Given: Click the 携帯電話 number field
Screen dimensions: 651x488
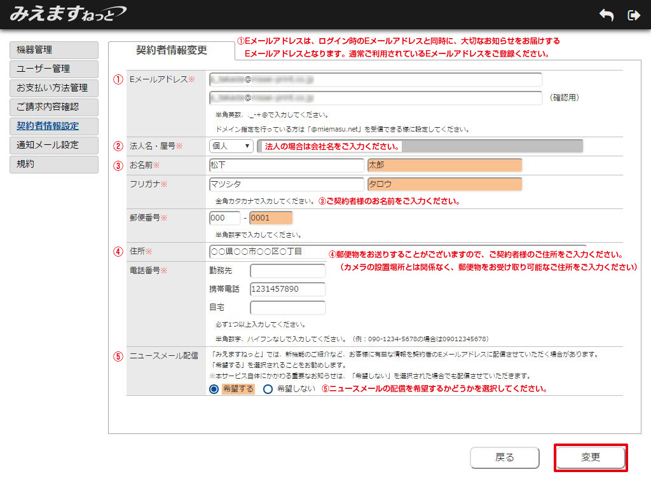Looking at the screenshot, I should click(287, 289).
